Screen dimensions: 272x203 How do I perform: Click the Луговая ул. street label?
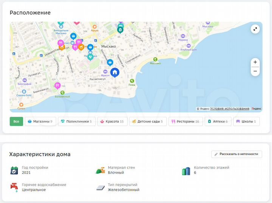pos(34,74)
